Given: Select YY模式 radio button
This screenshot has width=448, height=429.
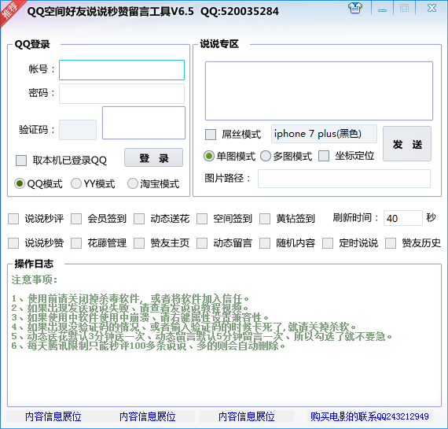Looking at the screenshot, I should [x=76, y=183].
